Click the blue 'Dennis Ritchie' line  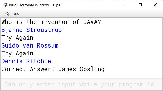[x=26, y=61]
